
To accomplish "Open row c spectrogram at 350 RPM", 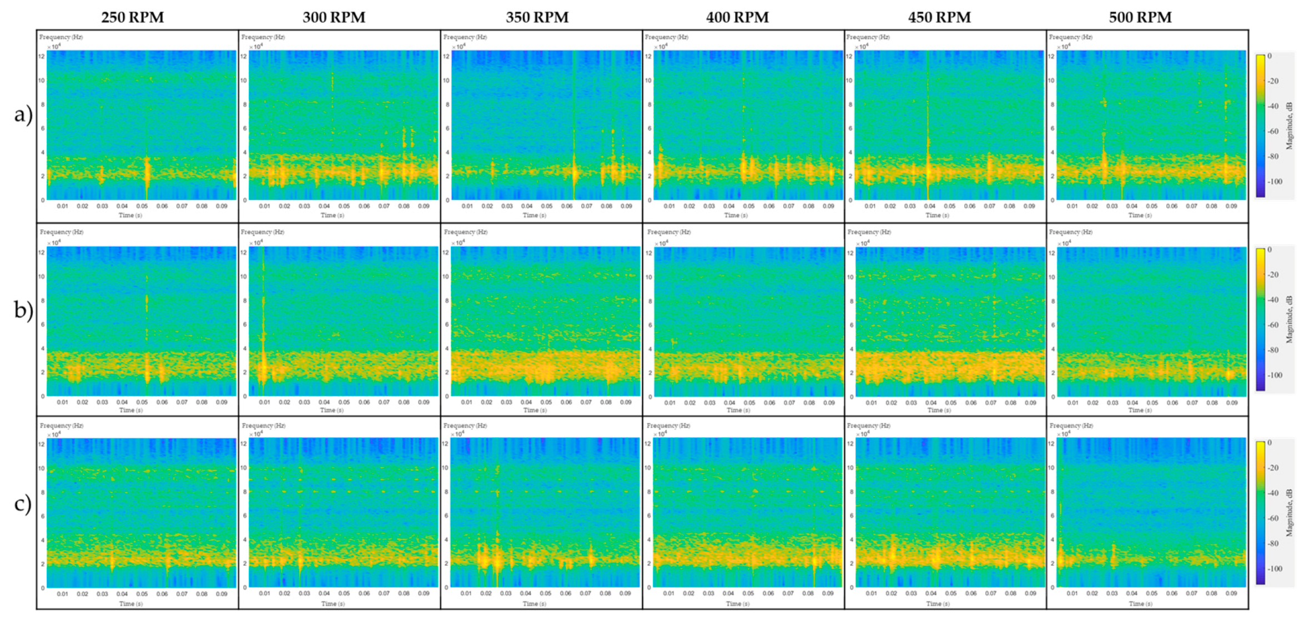I will click(x=545, y=513).
